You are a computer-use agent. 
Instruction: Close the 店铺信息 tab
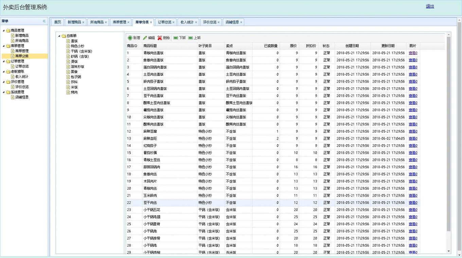(241, 22)
